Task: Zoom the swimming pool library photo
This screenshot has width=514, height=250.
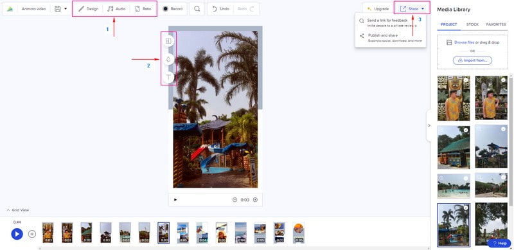Action: pos(441,178)
